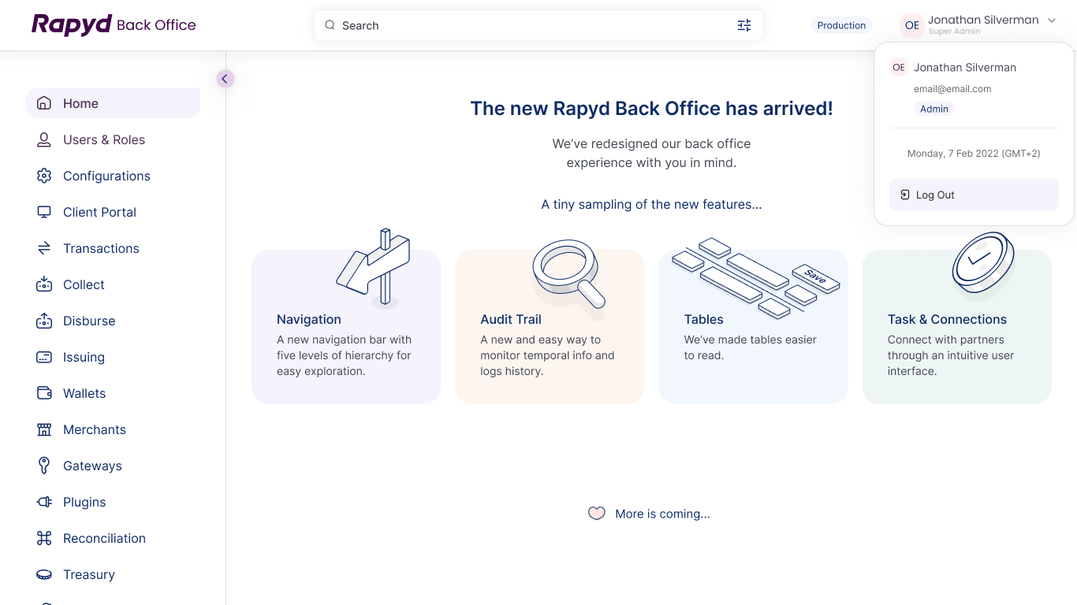Click the Log Out button

point(974,195)
